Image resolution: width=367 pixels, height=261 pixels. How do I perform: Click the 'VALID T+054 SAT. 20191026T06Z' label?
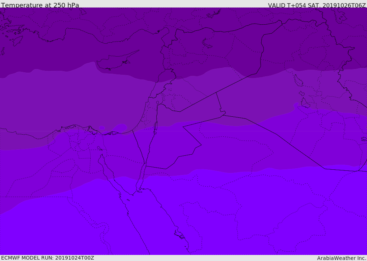pos(317,5)
